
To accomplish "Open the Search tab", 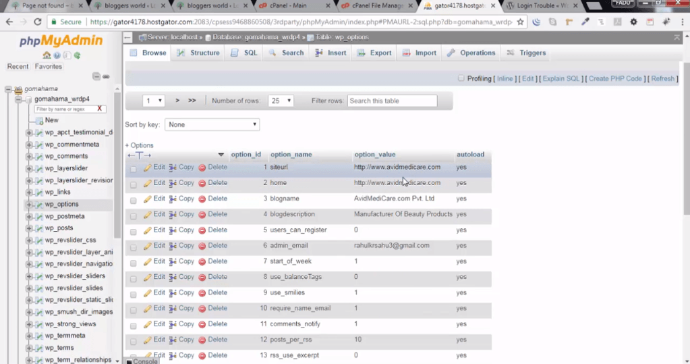I will (x=287, y=53).
